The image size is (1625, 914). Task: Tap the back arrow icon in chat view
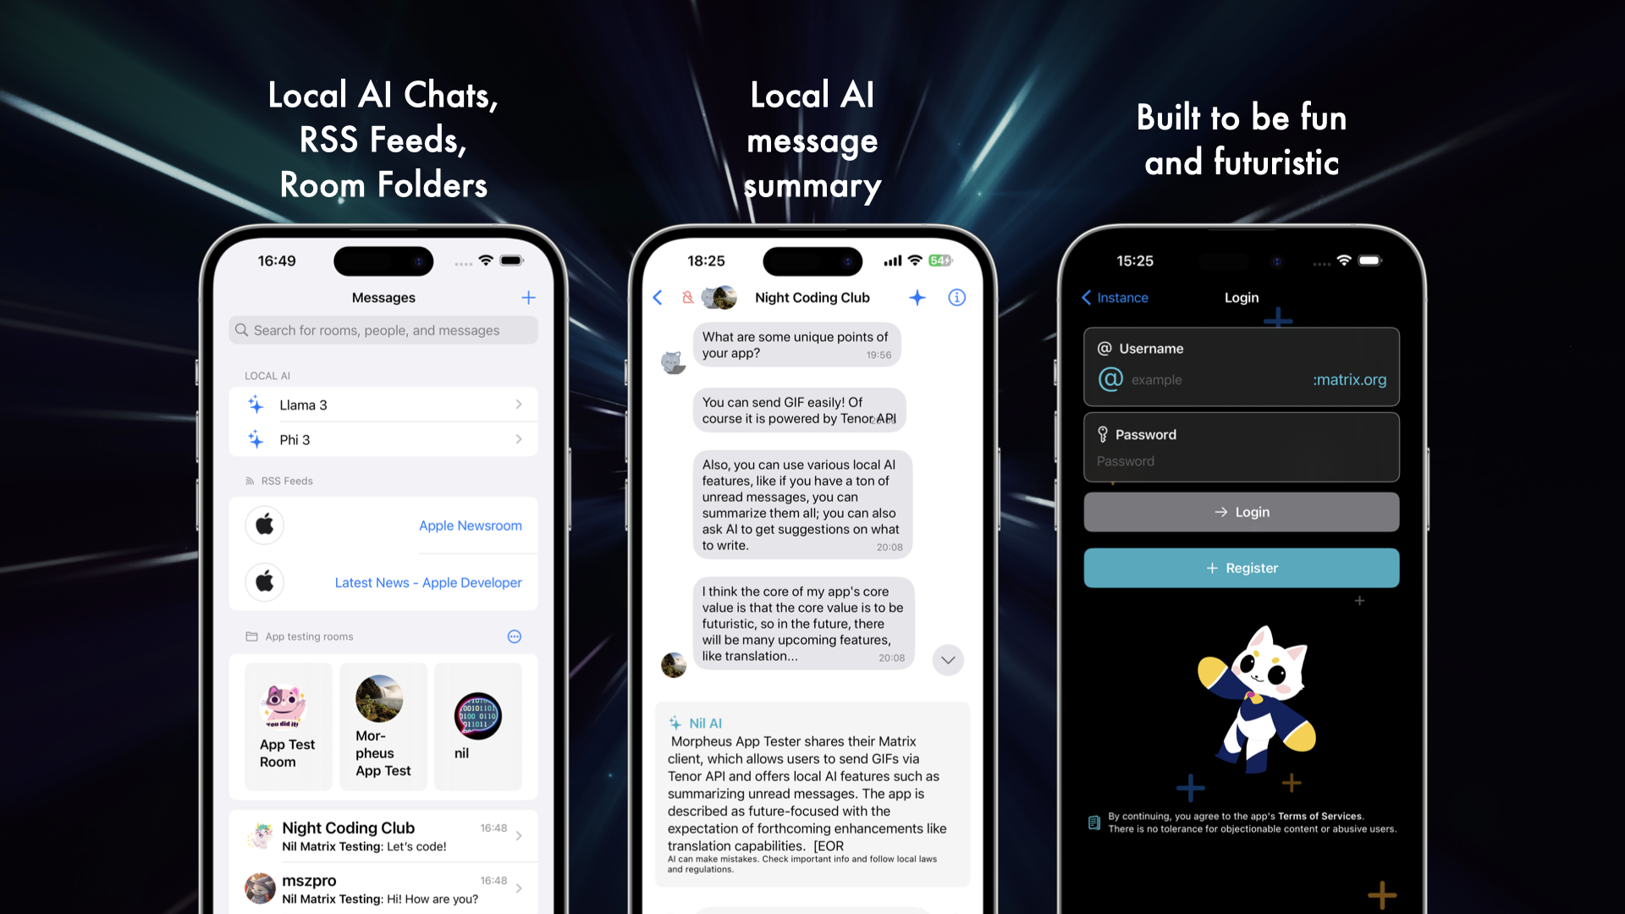pyautogui.click(x=658, y=297)
